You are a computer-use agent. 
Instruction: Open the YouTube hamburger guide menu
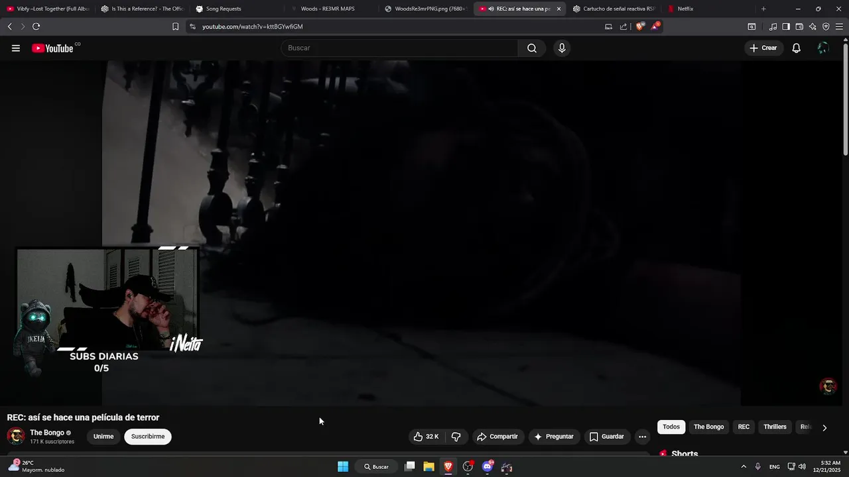pos(16,48)
